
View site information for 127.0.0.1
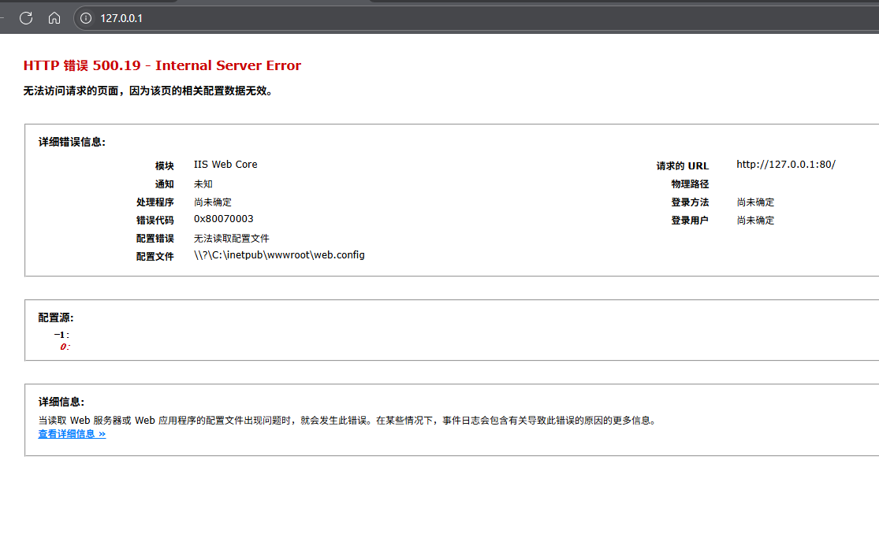86,18
